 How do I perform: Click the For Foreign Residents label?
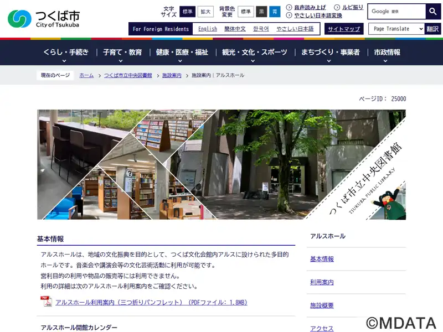pos(161,29)
